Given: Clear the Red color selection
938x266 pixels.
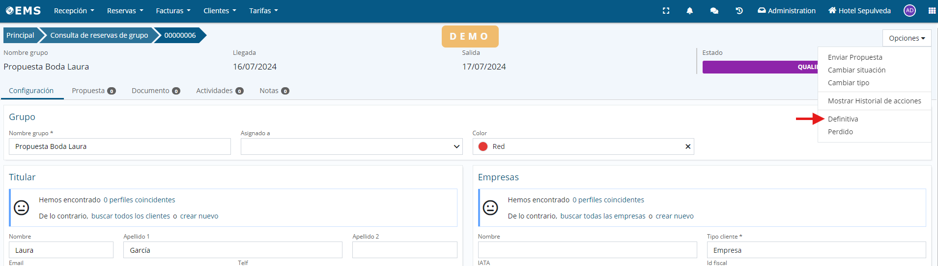Looking at the screenshot, I should [x=687, y=146].
